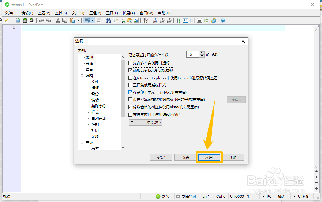The image size is (322, 202).
Task: Open the word wrap mode dropdown arrow
Action: tap(93, 20)
